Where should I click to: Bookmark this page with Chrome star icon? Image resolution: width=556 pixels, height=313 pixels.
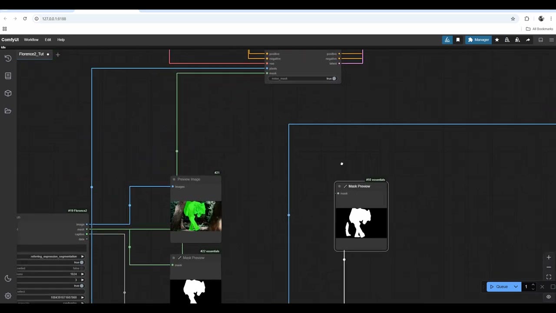pyautogui.click(x=513, y=19)
